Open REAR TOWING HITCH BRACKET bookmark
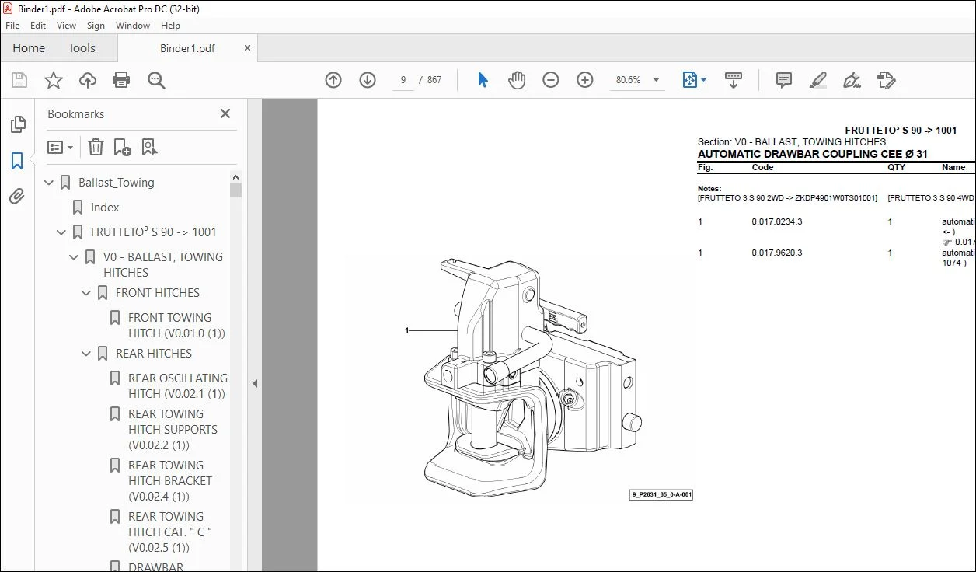976x572 pixels. point(170,481)
